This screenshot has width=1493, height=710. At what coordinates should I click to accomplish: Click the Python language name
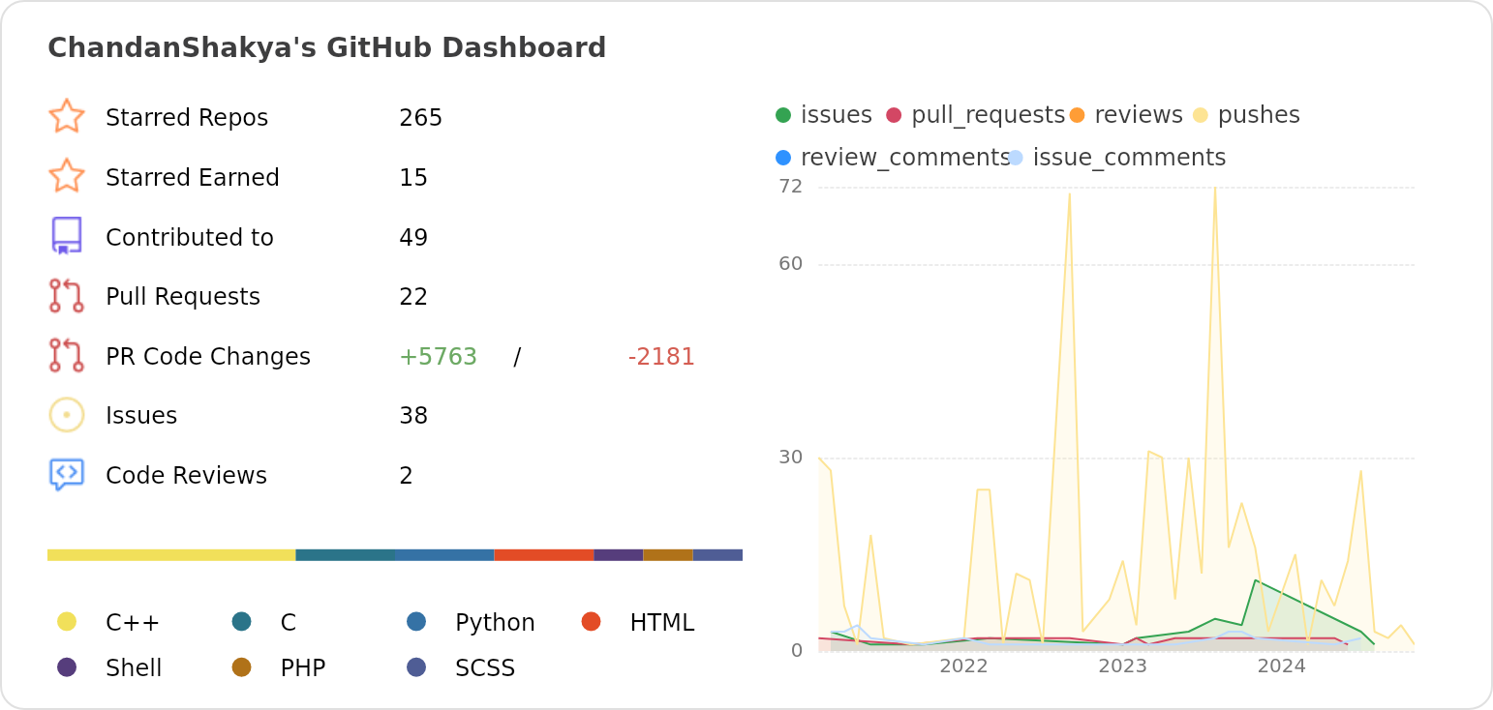pyautogui.click(x=495, y=623)
